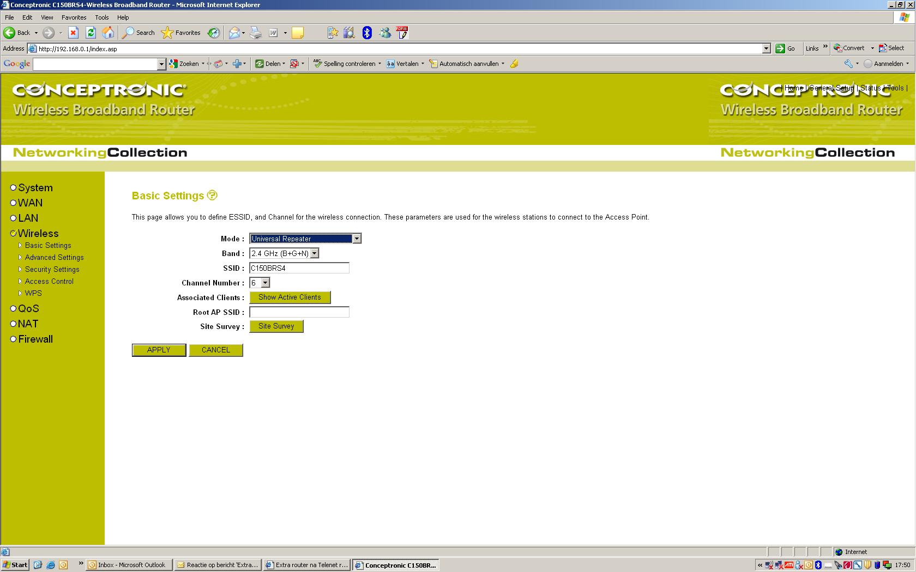
Task: Open the File menu
Action: click(9, 17)
